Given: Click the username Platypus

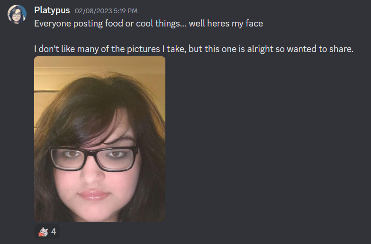Looking at the screenshot, I should pos(52,10).
